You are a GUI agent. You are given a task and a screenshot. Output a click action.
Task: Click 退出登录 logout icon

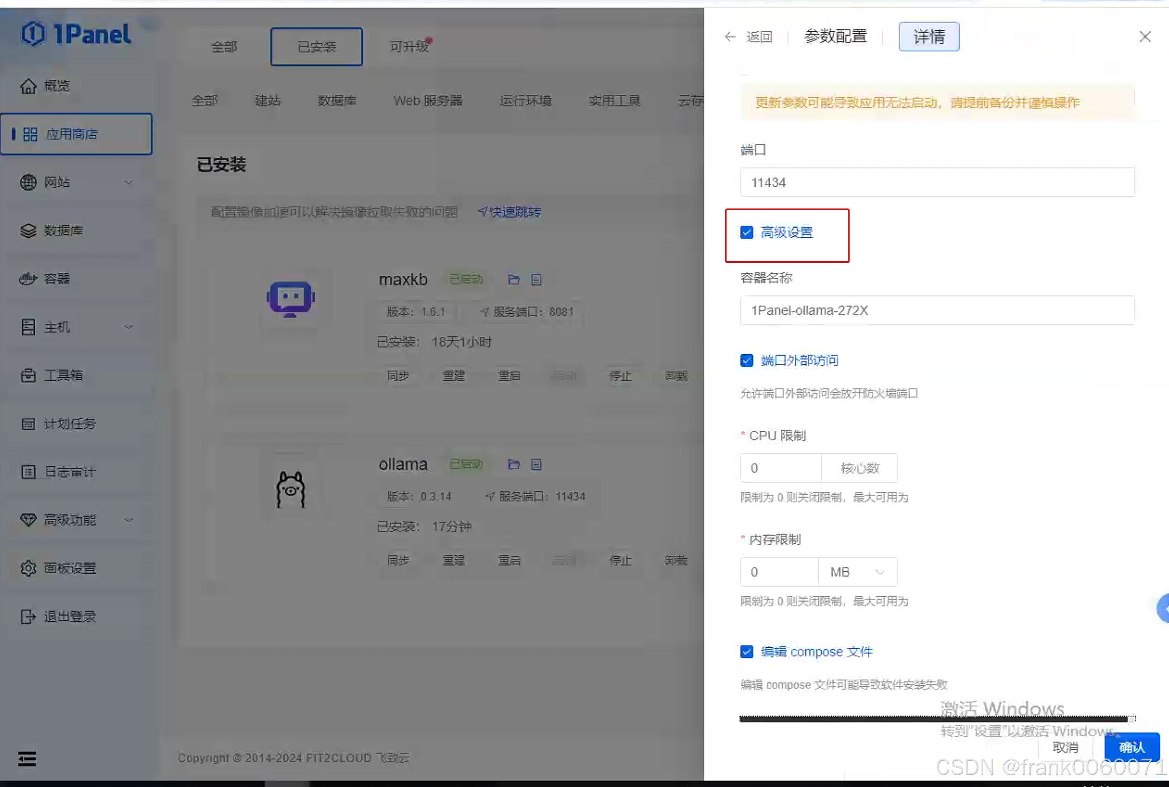pyautogui.click(x=28, y=616)
